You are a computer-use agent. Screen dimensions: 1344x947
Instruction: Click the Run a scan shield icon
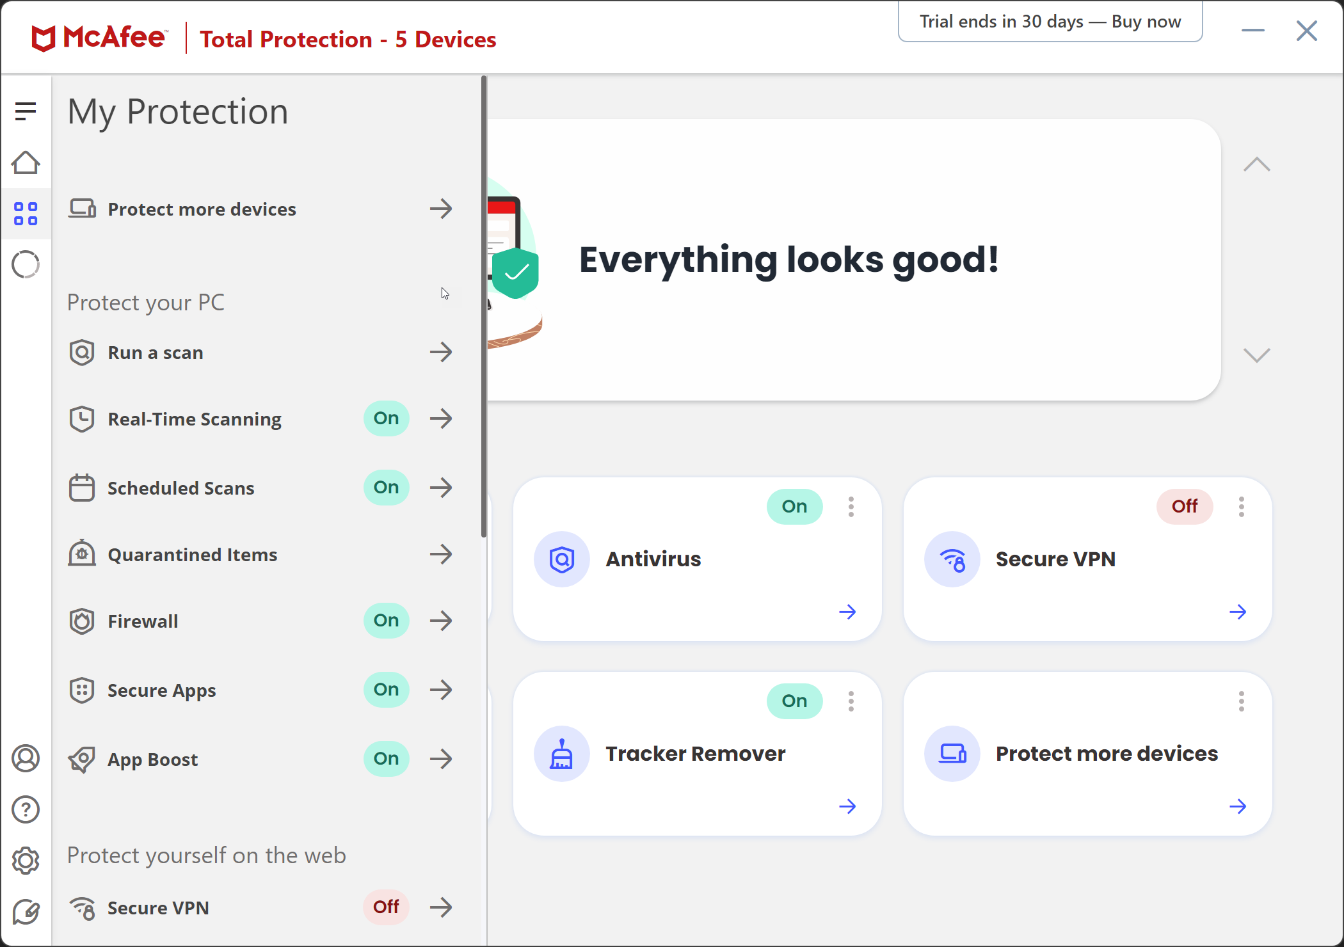coord(82,353)
